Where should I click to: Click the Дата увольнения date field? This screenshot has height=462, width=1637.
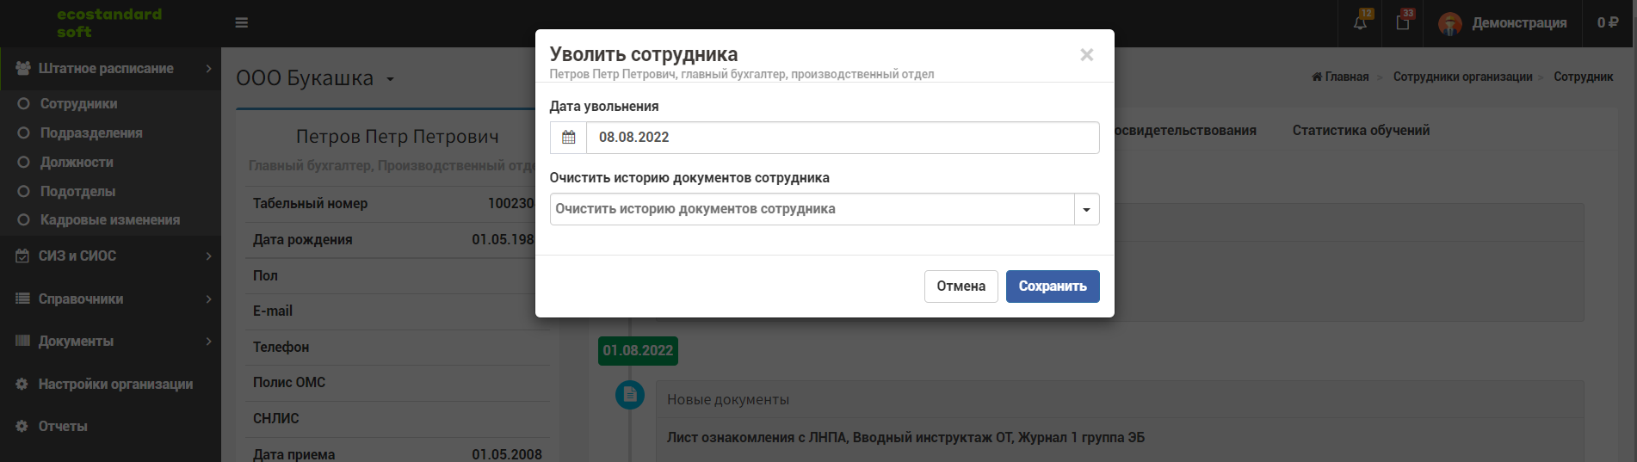(843, 138)
